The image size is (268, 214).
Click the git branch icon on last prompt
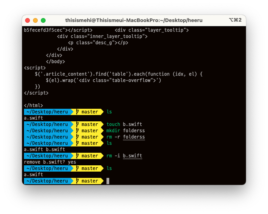(x=77, y=181)
